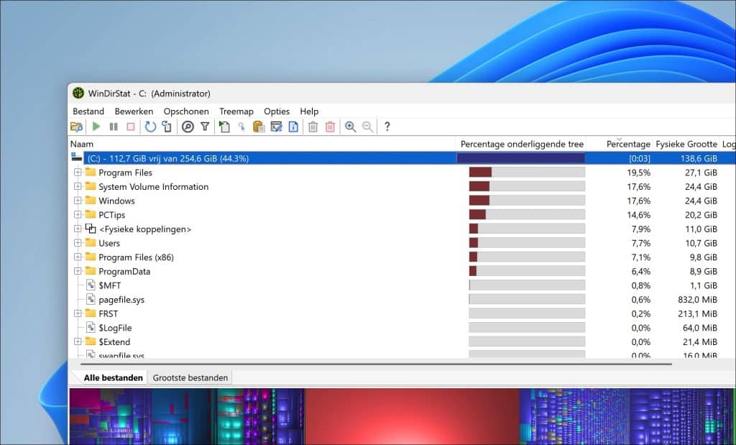This screenshot has height=445, width=736.
Task: Open the Bestand menu
Action: (88, 111)
